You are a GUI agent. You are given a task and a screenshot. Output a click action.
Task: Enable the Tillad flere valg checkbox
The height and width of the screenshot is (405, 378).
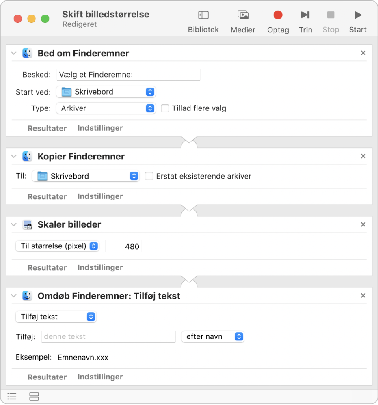tap(165, 108)
